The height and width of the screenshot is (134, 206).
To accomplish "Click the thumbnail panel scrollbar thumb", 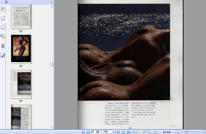I will [x=52, y=64].
